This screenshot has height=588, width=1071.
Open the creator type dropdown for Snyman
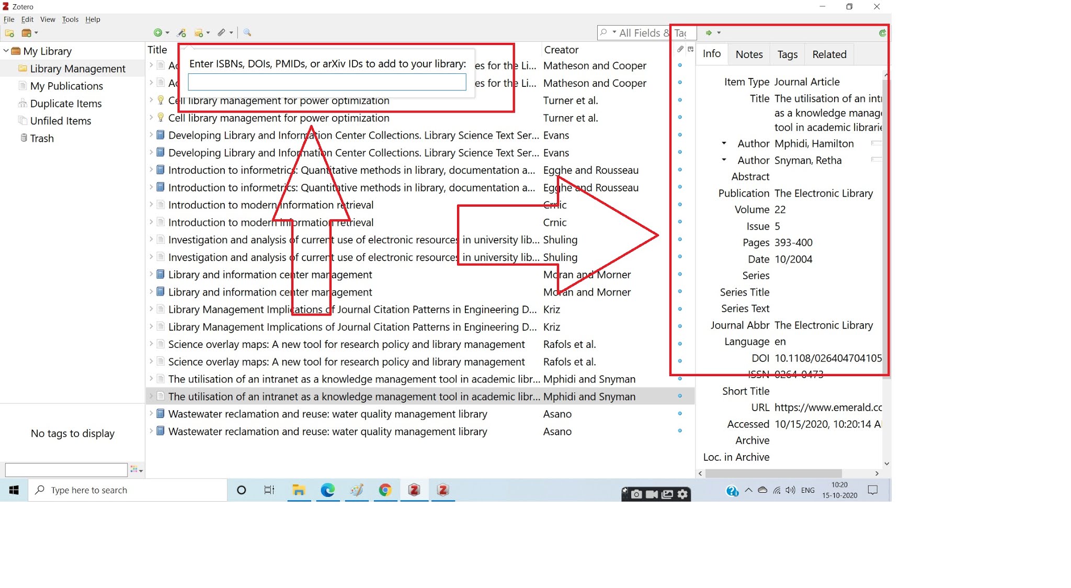click(x=724, y=160)
